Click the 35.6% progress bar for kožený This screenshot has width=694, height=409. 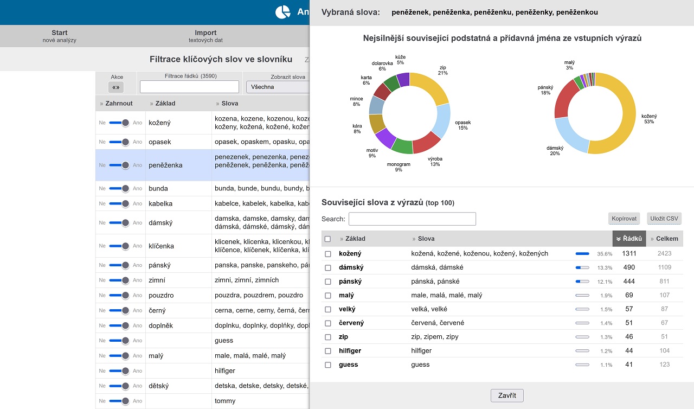(582, 253)
